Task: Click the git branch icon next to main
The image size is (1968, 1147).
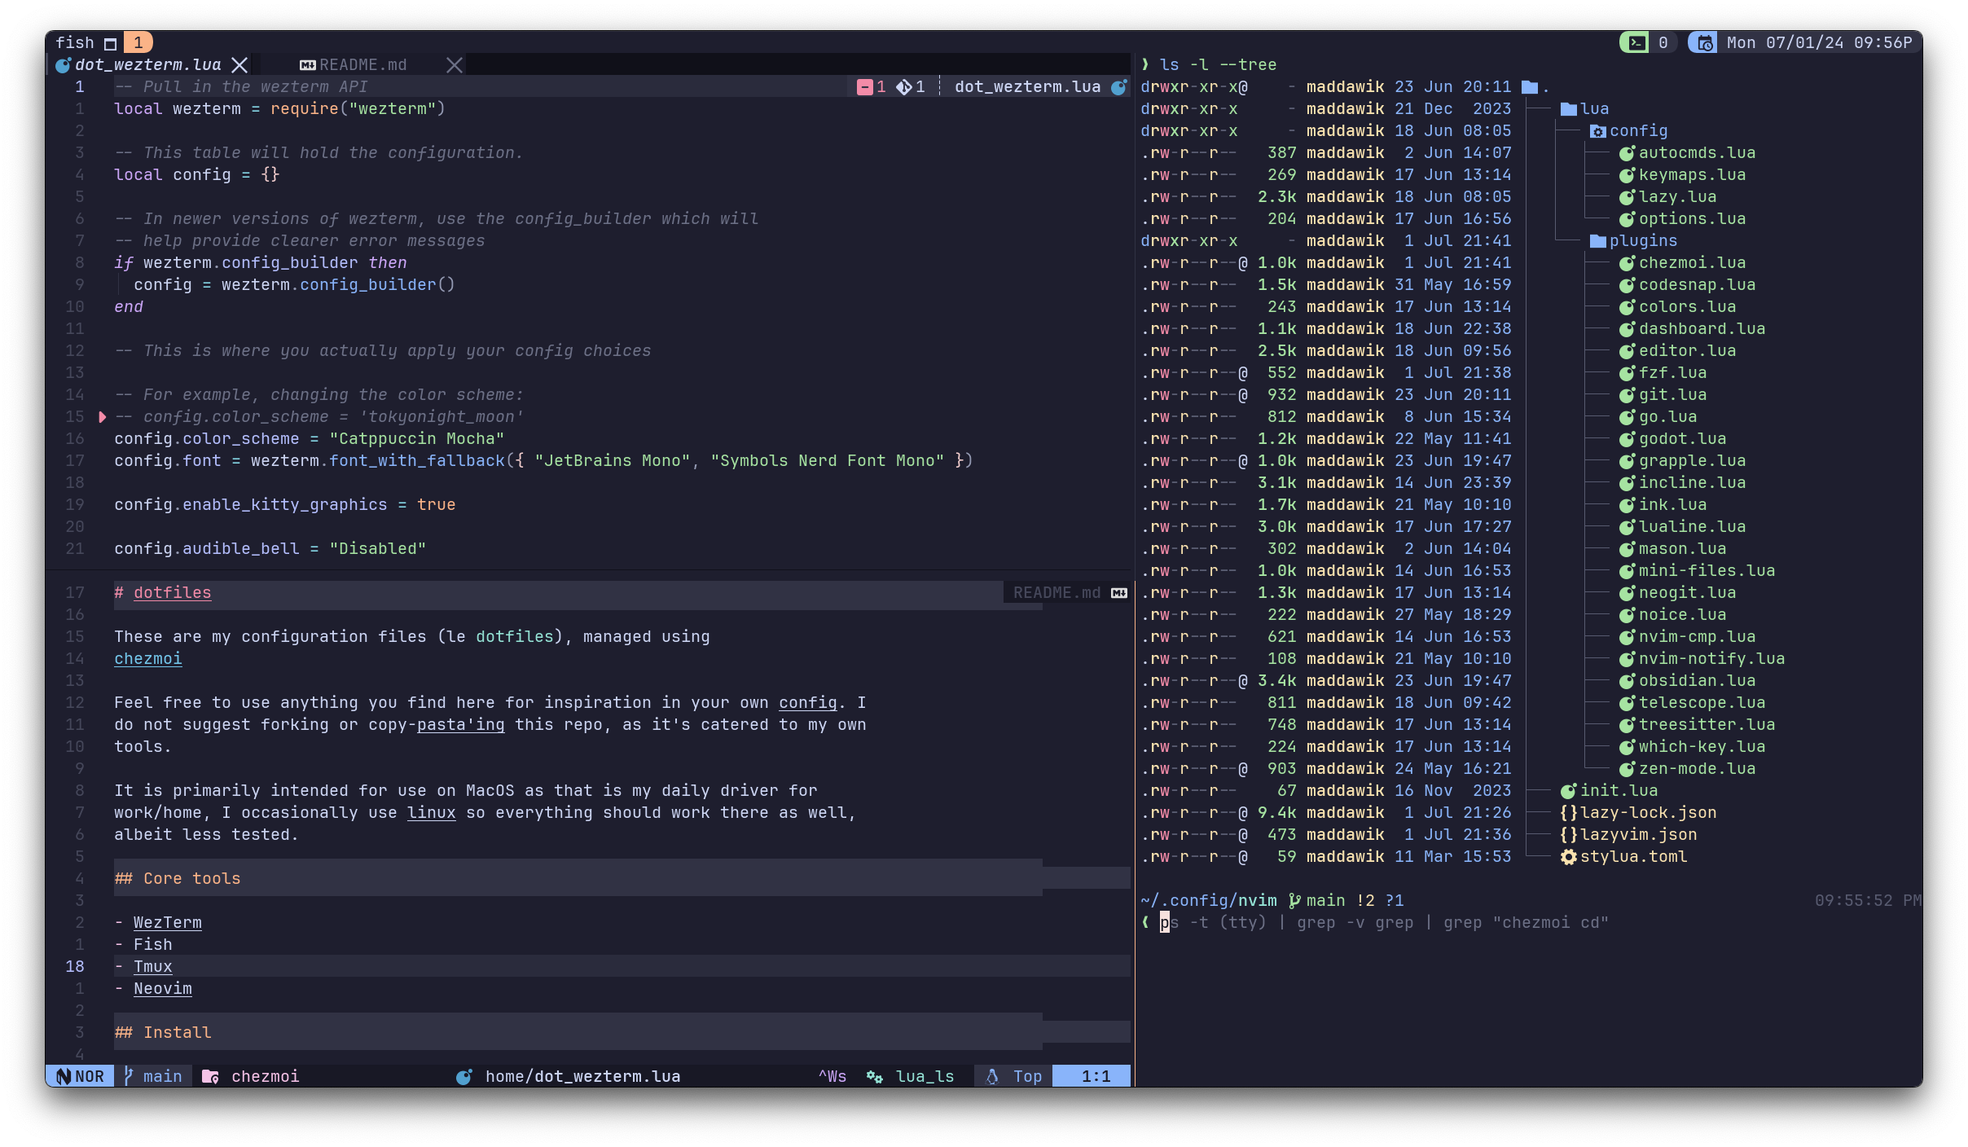Action: 129,1076
